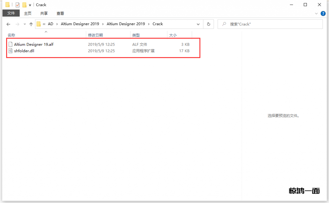Click AD in the breadcrumb path
Image resolution: width=329 pixels, height=203 pixels.
click(x=50, y=24)
